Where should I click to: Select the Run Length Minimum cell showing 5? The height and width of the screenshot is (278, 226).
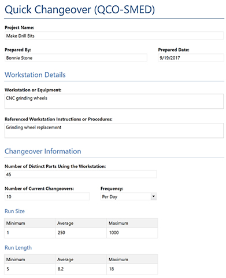(x=30, y=269)
